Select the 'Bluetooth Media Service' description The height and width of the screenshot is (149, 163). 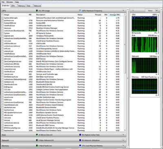pyautogui.click(x=46, y=82)
